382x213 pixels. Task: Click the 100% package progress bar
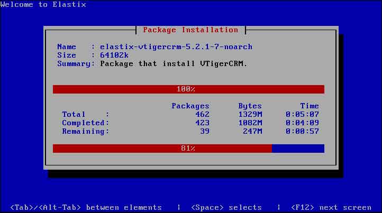point(188,89)
